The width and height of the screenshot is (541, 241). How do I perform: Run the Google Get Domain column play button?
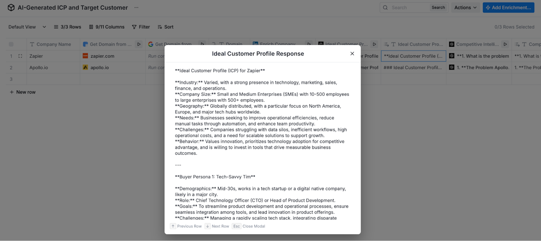[x=202, y=44]
